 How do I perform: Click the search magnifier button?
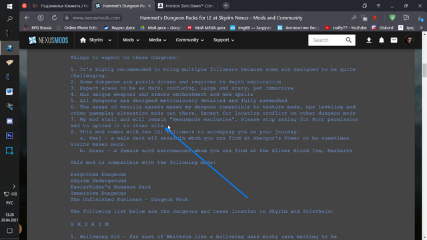349,40
